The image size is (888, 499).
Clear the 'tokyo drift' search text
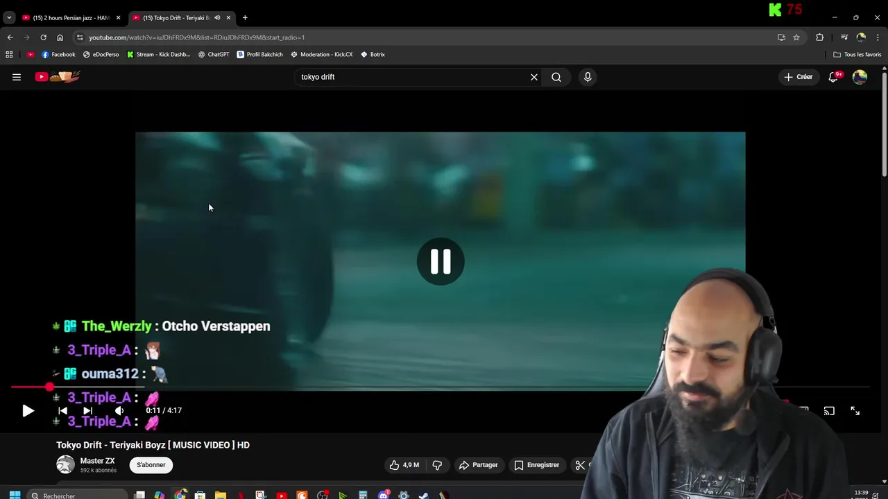[x=534, y=77]
